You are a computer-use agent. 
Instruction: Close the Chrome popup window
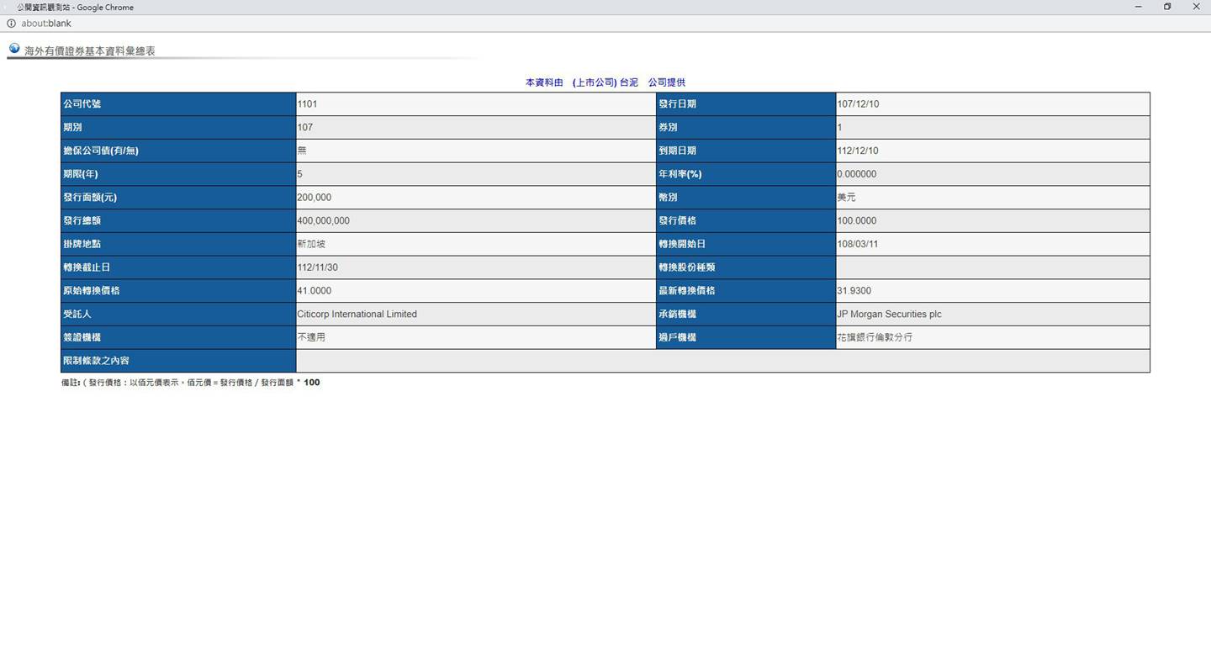point(1196,7)
